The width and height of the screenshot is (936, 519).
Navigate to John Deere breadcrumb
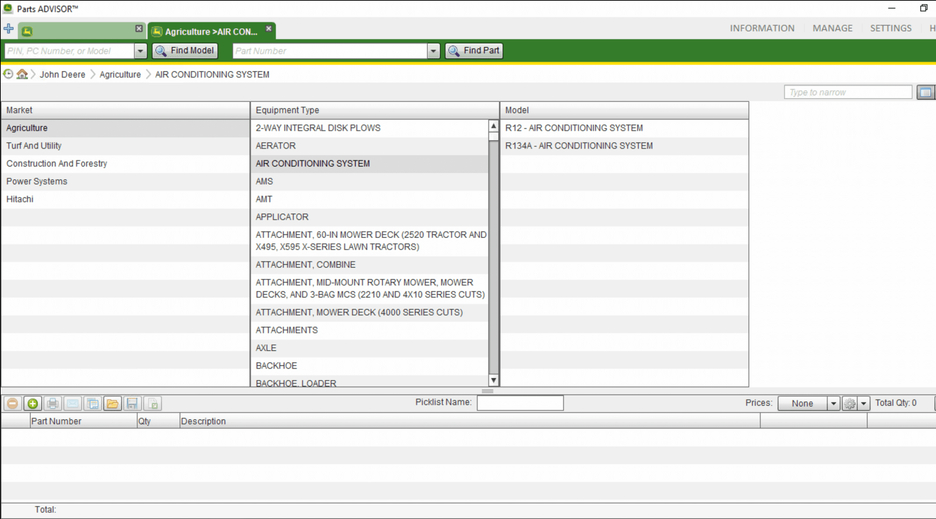coord(62,75)
